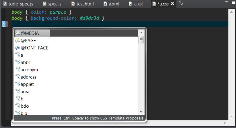Click the proposal list scroll-up arrow
The height and width of the screenshot is (128, 236).
coord(141,32)
